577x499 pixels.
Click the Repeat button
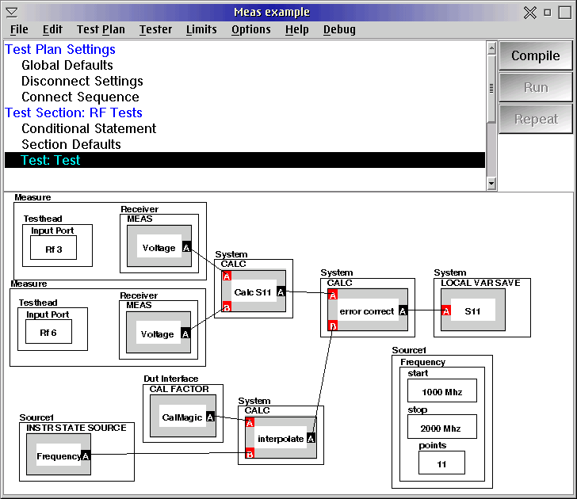tap(536, 119)
